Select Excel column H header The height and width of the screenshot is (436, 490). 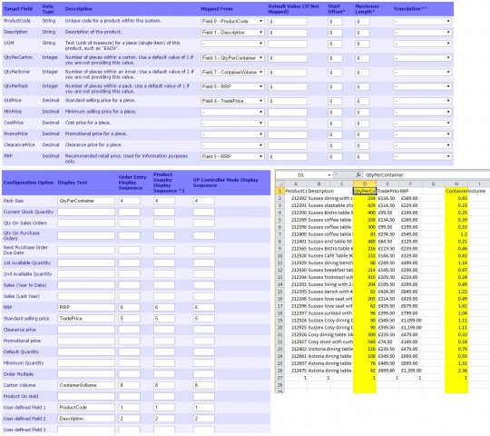click(456, 183)
